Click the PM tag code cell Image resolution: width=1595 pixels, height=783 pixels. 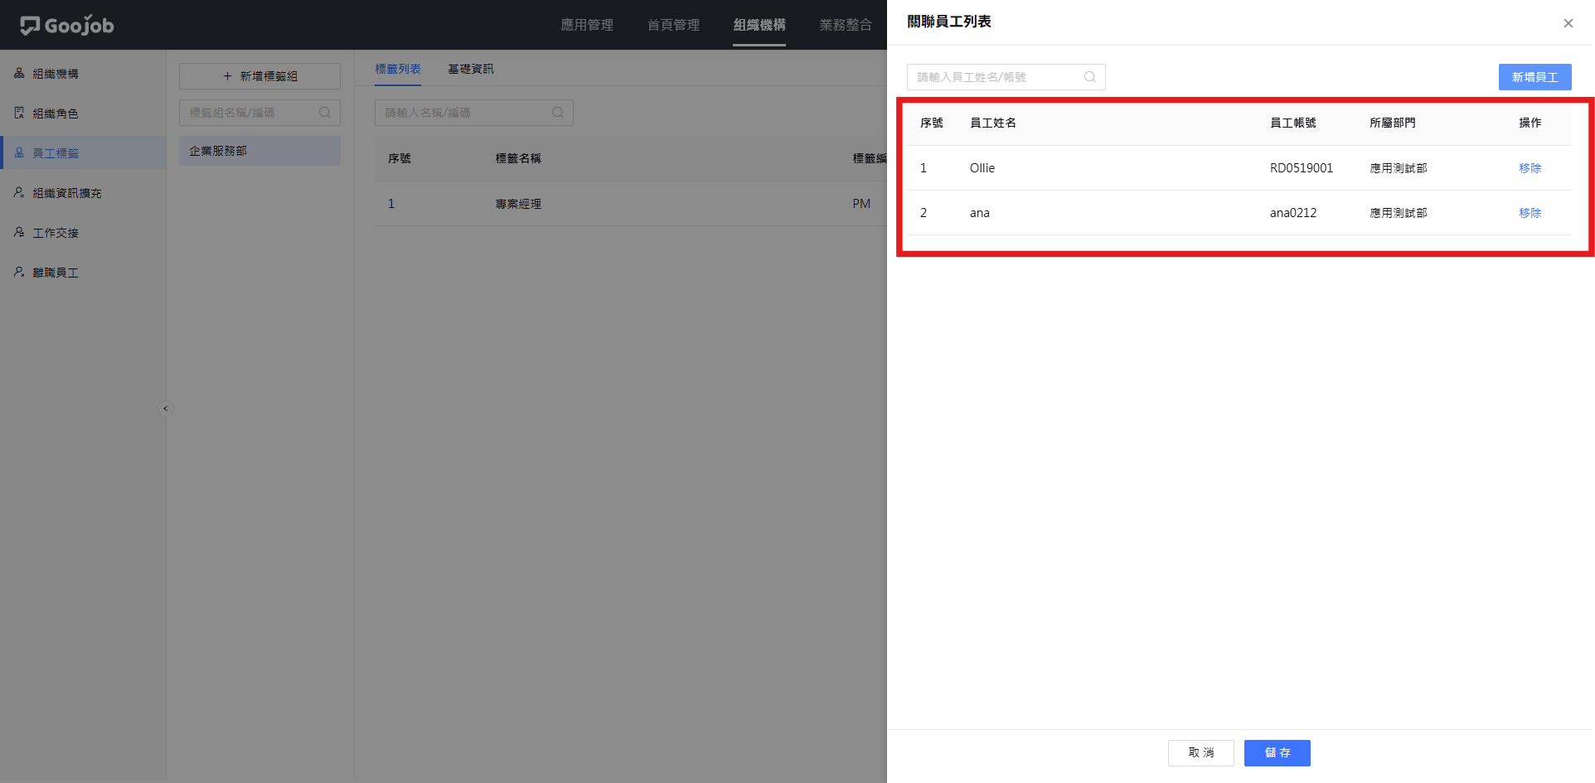(861, 204)
